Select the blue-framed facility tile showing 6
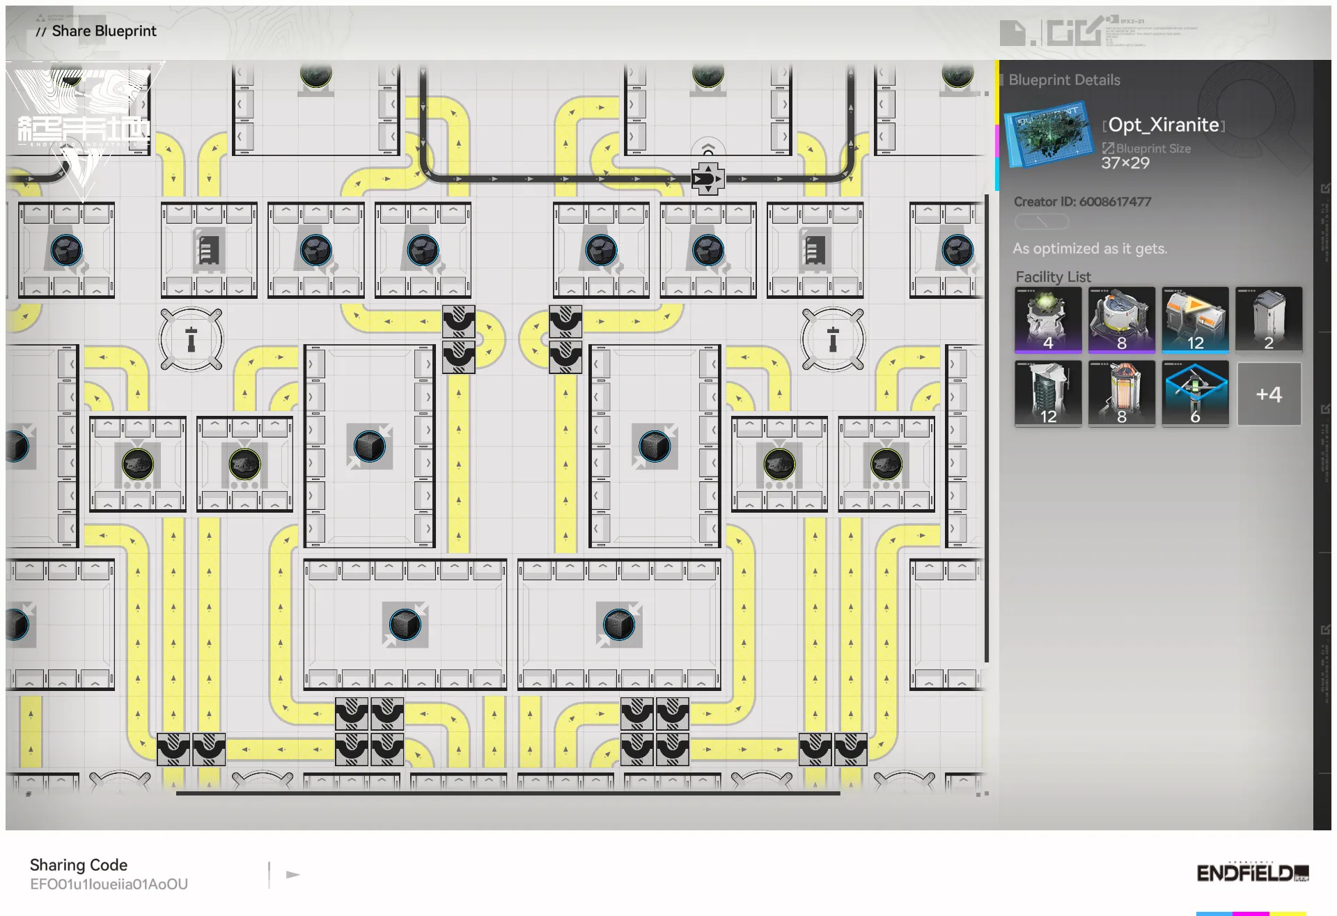 coord(1195,394)
